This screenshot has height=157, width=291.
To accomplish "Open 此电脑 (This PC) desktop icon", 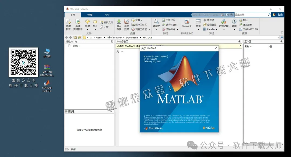I will 47,53.
